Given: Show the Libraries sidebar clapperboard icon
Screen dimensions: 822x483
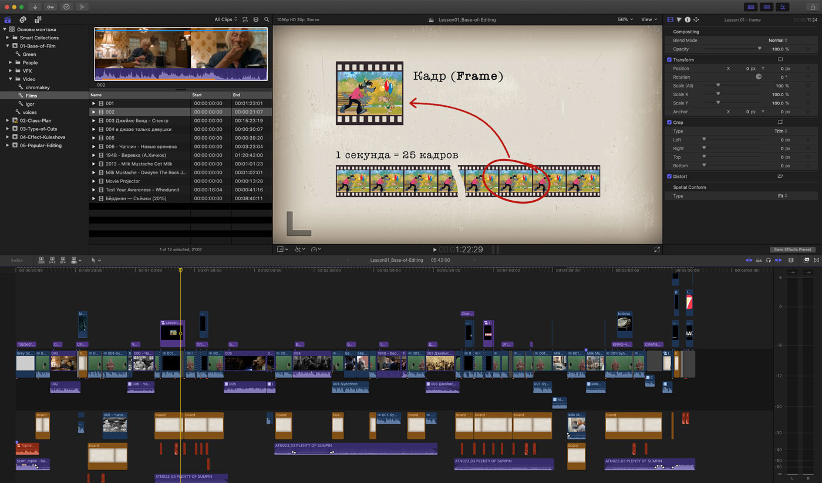Looking at the screenshot, I should coord(8,19).
